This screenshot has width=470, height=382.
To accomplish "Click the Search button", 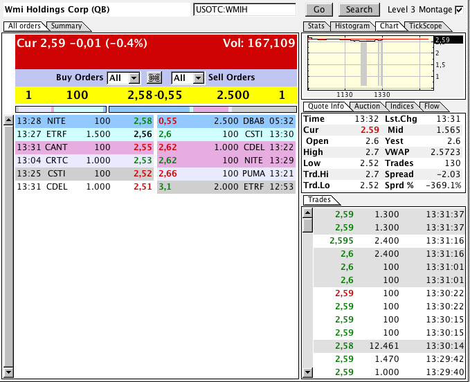I will click(359, 10).
